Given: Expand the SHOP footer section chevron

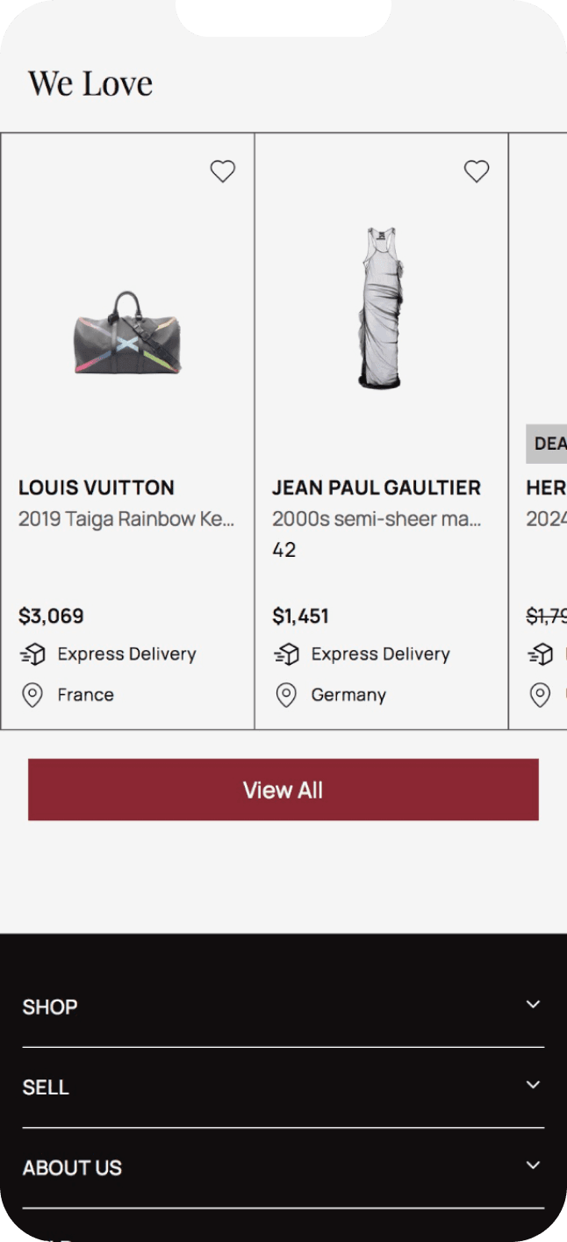Looking at the screenshot, I should coord(533,1004).
